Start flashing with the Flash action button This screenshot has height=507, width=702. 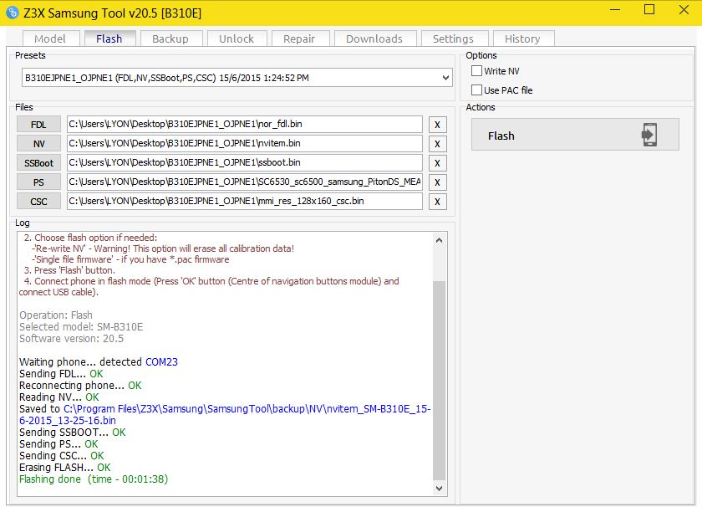575,135
